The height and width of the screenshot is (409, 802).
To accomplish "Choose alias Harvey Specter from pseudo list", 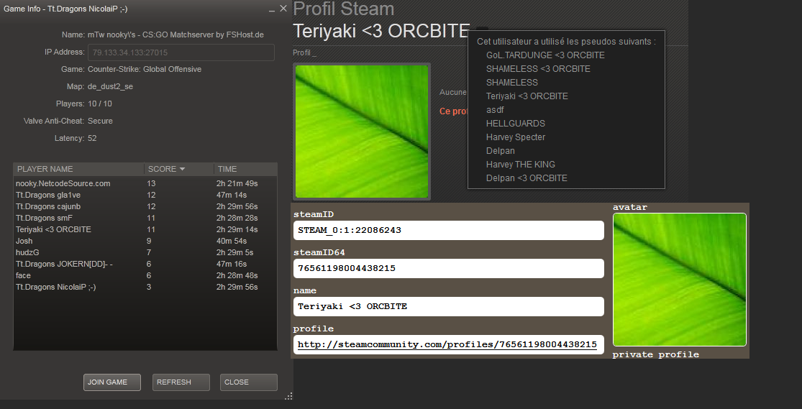I will click(x=516, y=137).
